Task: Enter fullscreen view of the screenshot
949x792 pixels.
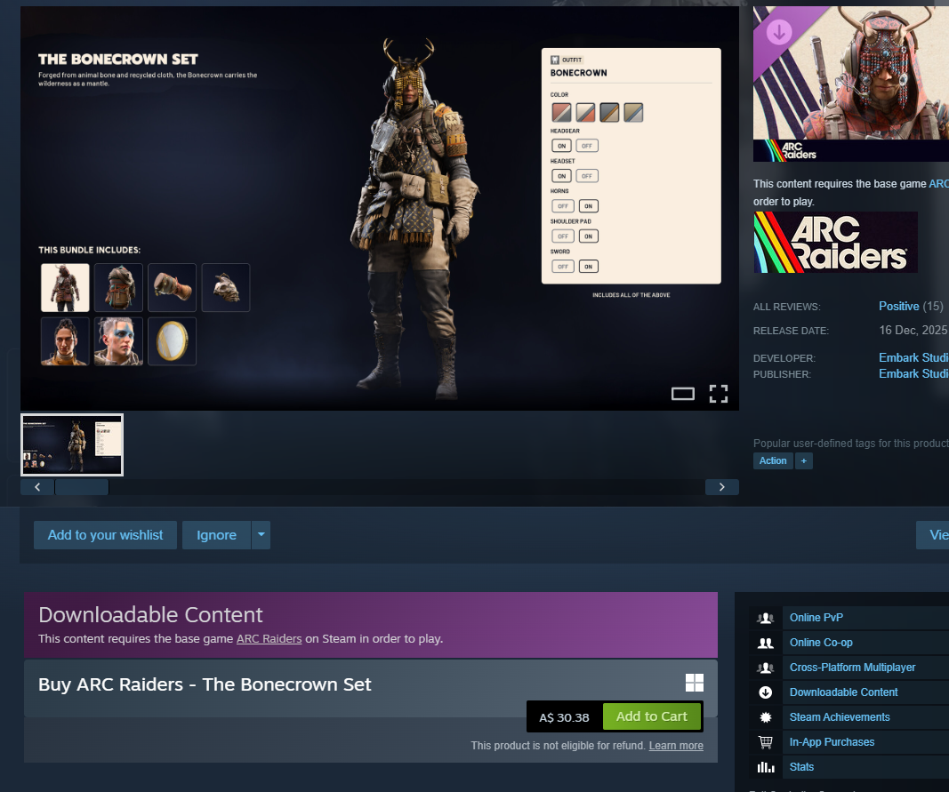Action: point(718,394)
